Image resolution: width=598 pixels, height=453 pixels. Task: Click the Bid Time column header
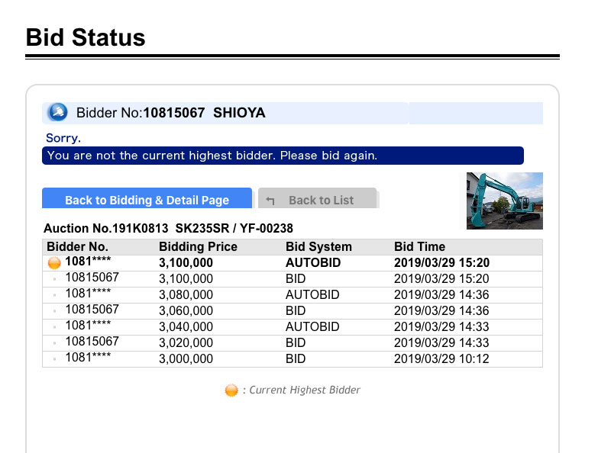pos(419,247)
